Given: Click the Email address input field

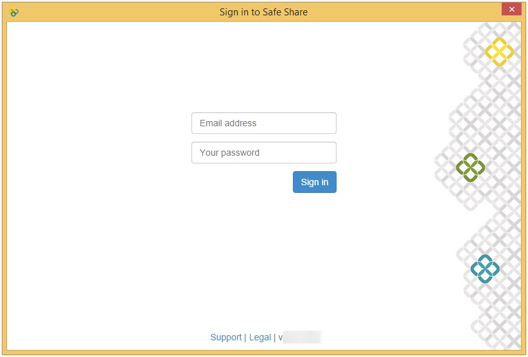Looking at the screenshot, I should (x=263, y=123).
